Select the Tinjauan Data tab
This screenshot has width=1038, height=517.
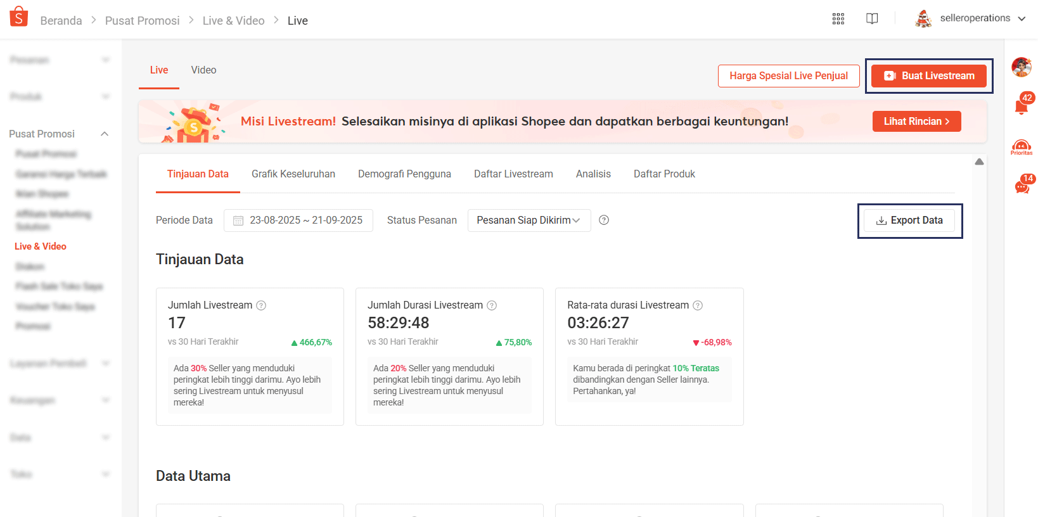pos(198,174)
